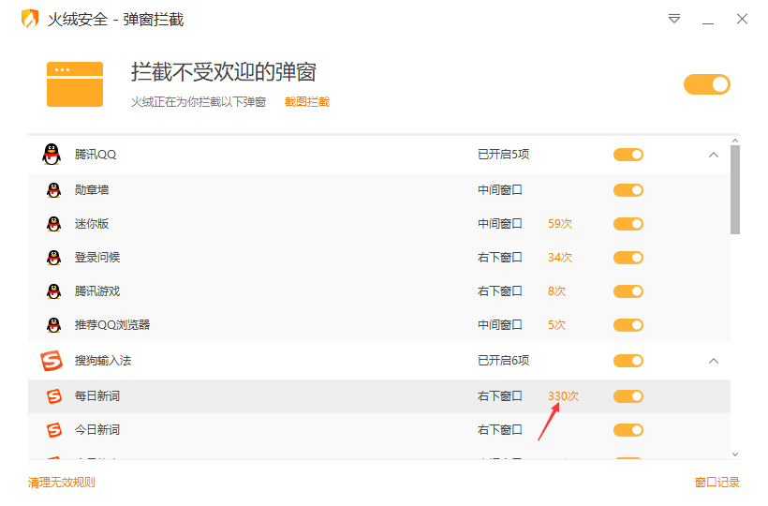
Task: Select the 每日新词 rule label
Action: tap(97, 396)
